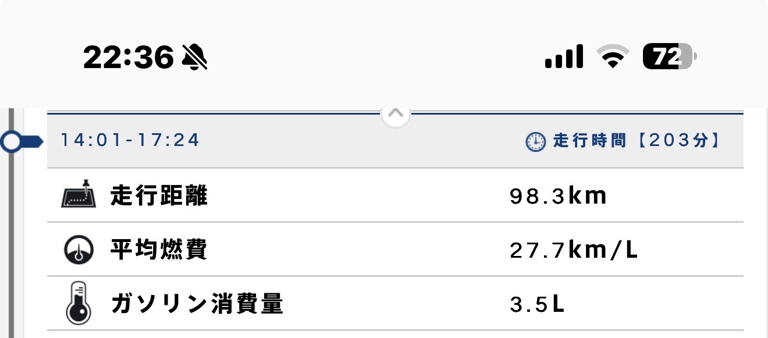Select the 走行距離 row label
768x338 pixels.
pos(159,196)
